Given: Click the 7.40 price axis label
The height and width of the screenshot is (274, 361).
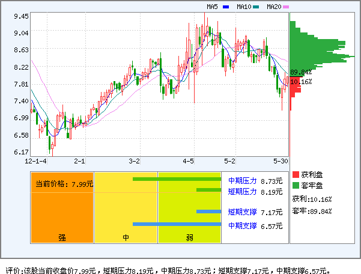Looking at the screenshot, I should pyautogui.click(x=21, y=101).
